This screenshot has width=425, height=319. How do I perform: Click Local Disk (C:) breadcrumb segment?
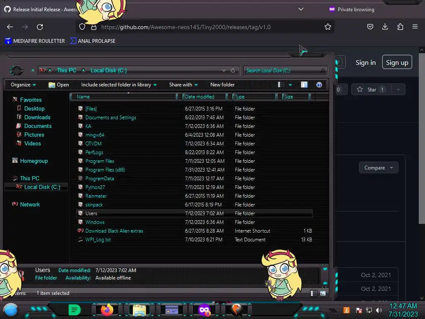(108, 70)
